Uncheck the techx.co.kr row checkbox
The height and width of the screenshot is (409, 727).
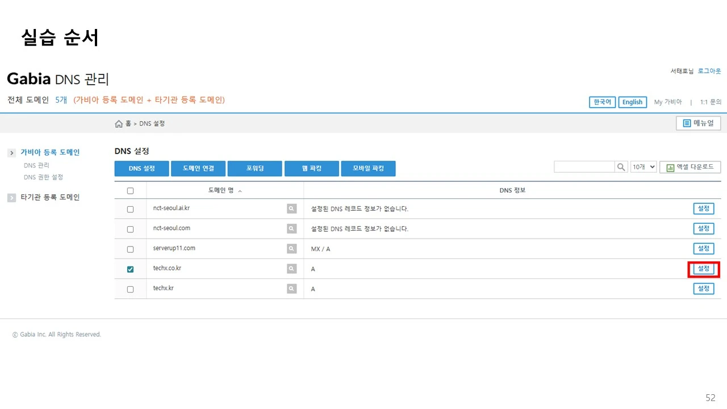[130, 269]
